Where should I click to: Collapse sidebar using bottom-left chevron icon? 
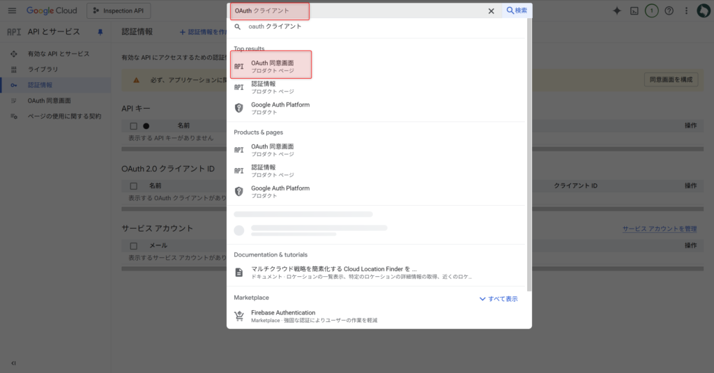point(13,363)
